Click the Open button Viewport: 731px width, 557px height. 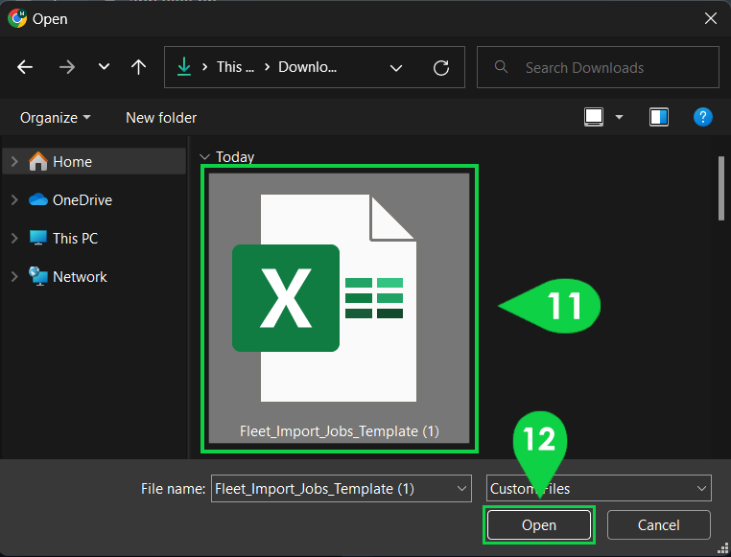(539, 525)
